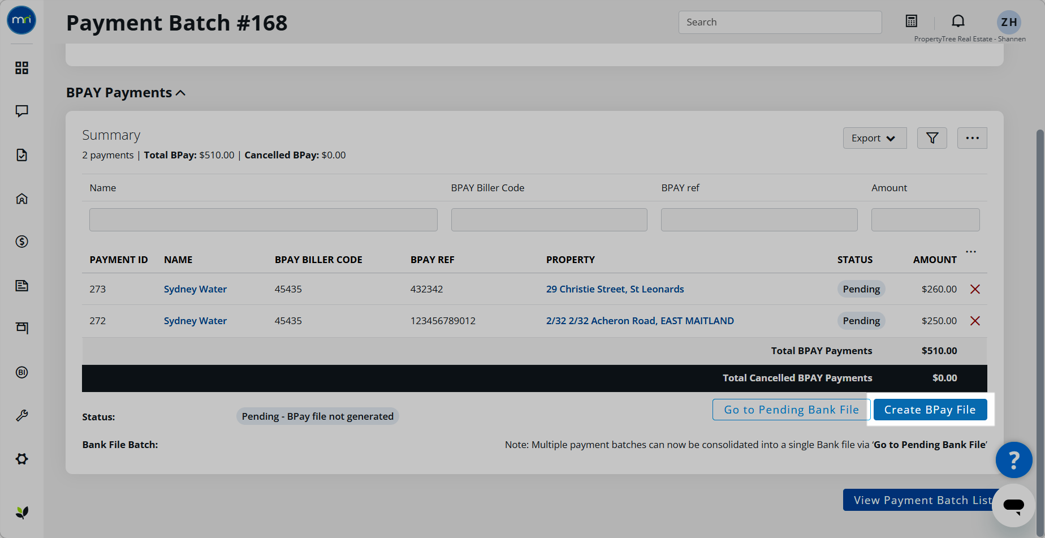
Task: Click Go to Pending Bank File
Action: 791,410
